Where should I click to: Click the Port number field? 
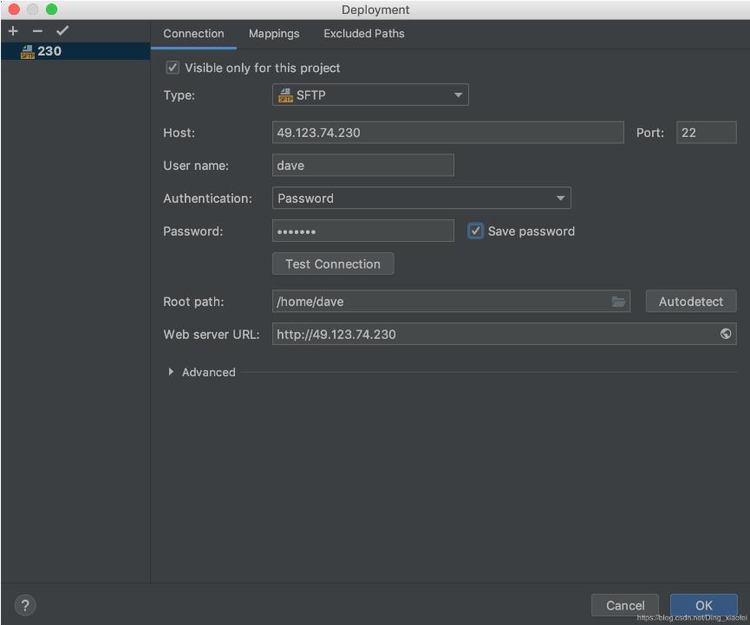click(x=706, y=133)
